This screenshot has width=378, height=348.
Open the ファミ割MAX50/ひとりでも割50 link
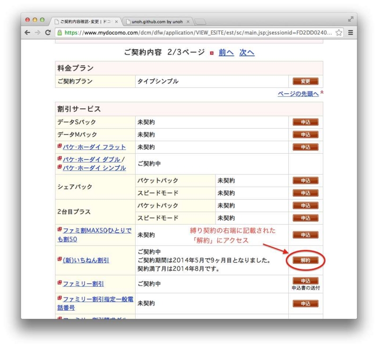point(94,235)
